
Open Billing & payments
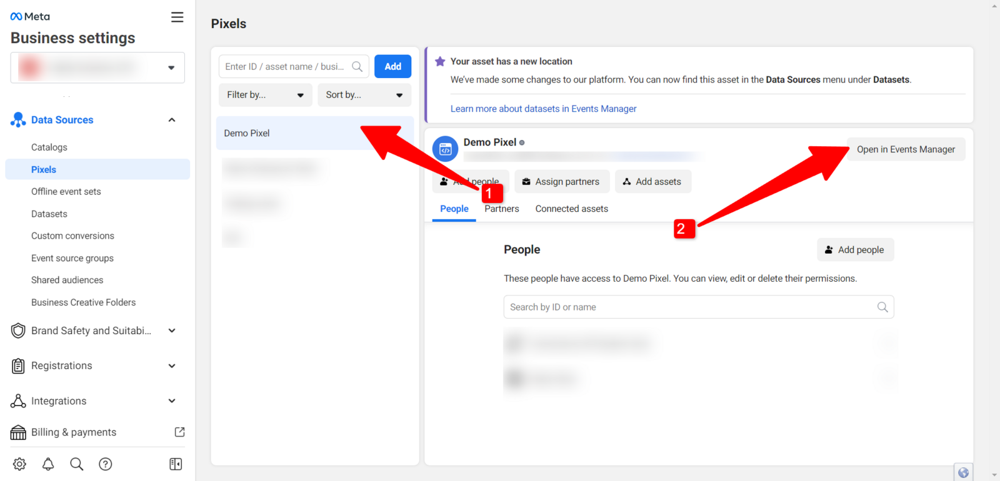[x=74, y=432]
